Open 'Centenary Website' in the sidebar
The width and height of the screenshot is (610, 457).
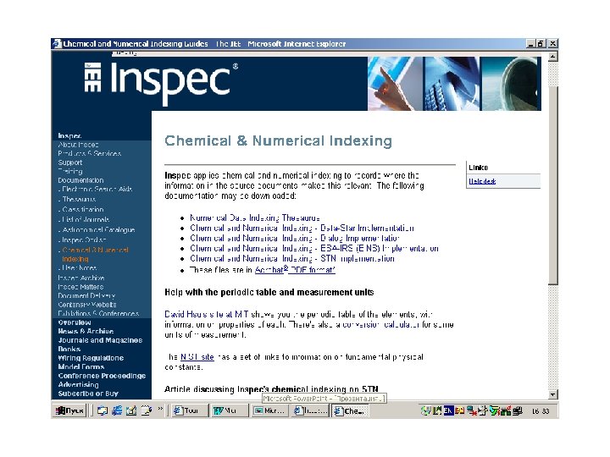pos(87,305)
